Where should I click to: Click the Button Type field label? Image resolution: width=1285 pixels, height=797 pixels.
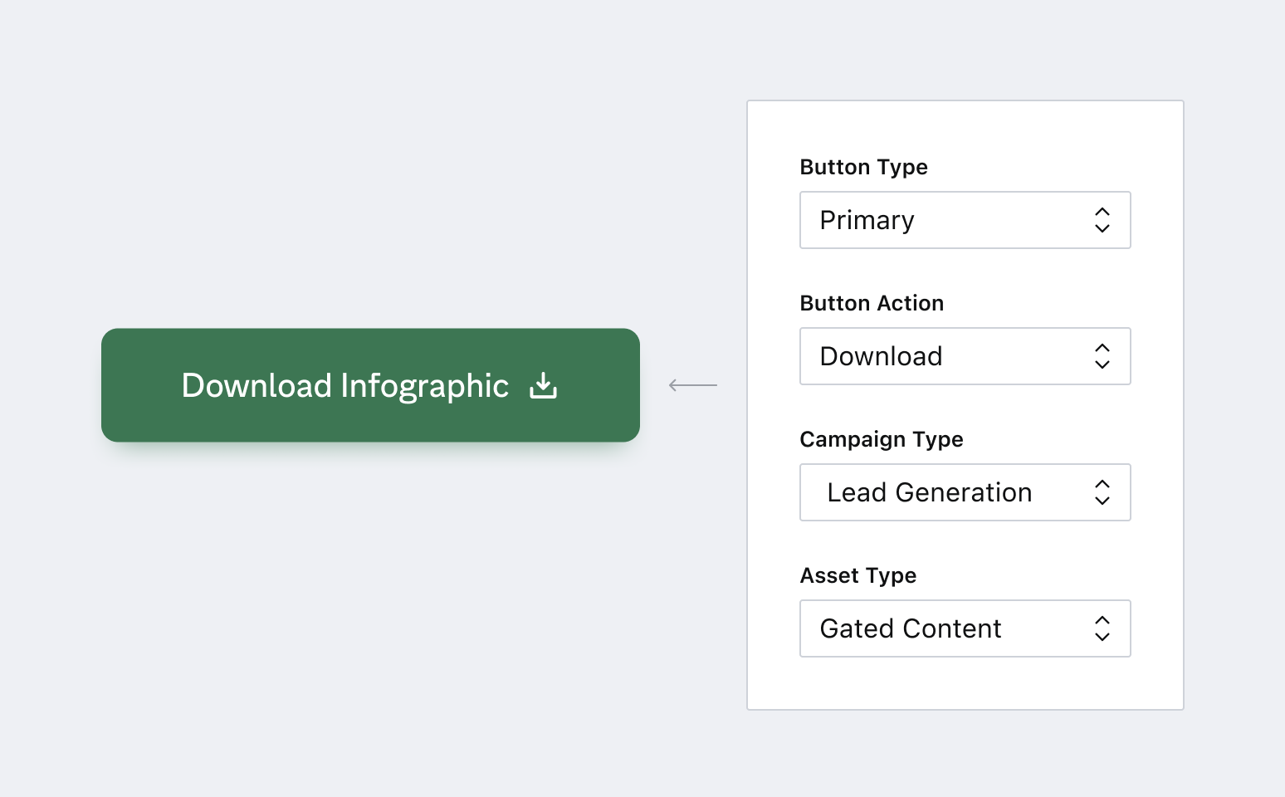tap(863, 167)
